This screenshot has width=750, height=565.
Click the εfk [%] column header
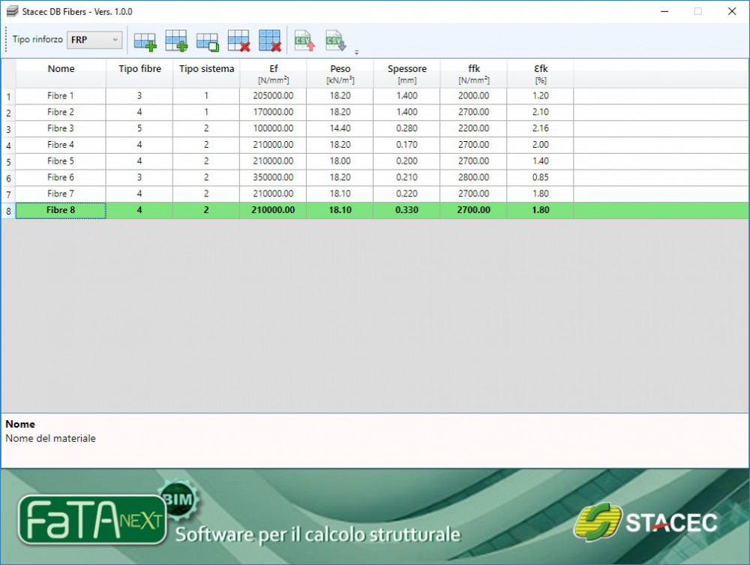tap(541, 74)
